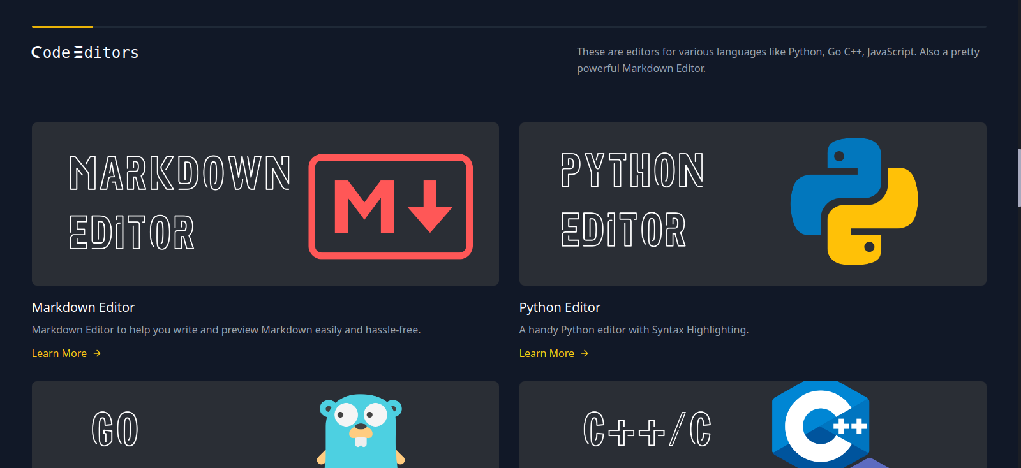The image size is (1021, 468).
Task: Open the Markdown Editor title link
Action: click(x=83, y=307)
